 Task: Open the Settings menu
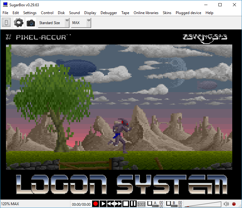coord(30,13)
